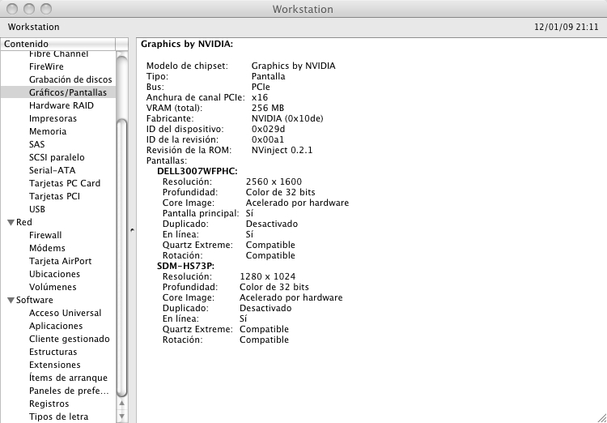This screenshot has width=607, height=423.
Task: Click the NVinject 0.2.1 value
Action: click(282, 150)
